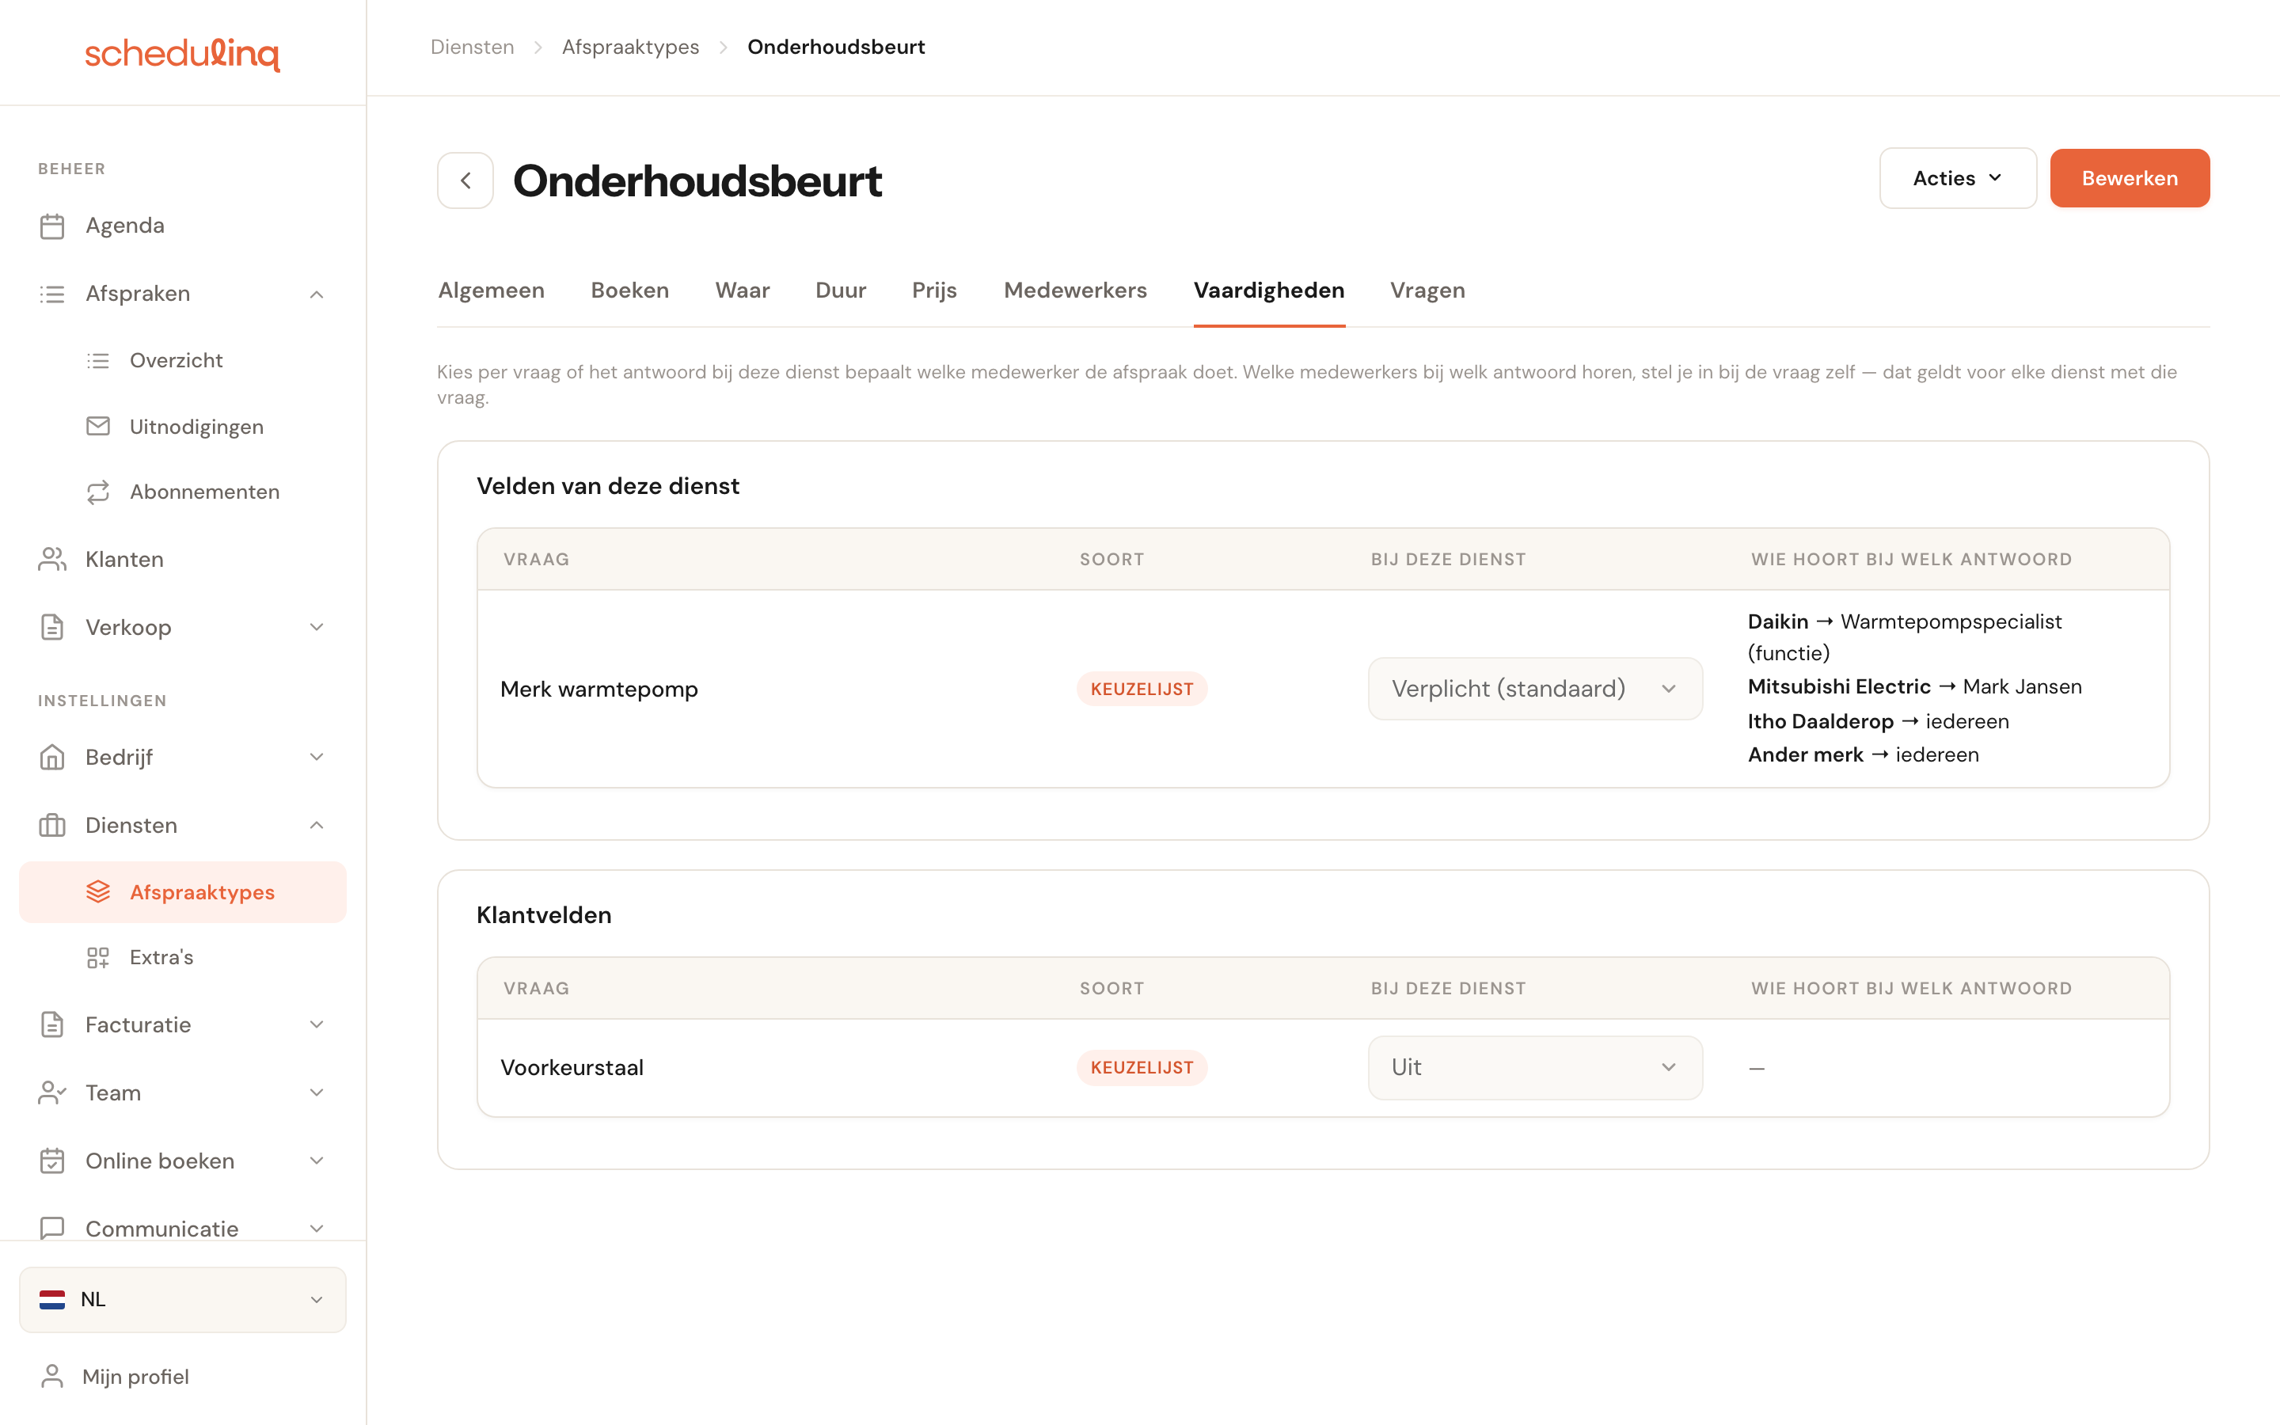
Task: Select the Duur tab
Action: click(x=841, y=291)
